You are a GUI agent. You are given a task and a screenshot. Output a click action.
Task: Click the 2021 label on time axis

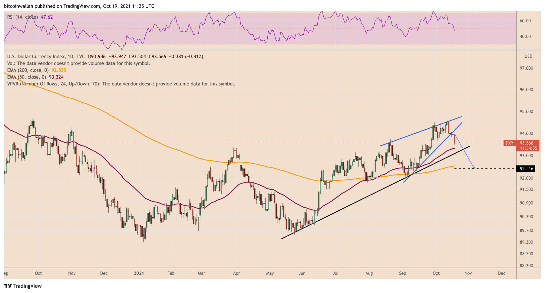pos(139,273)
